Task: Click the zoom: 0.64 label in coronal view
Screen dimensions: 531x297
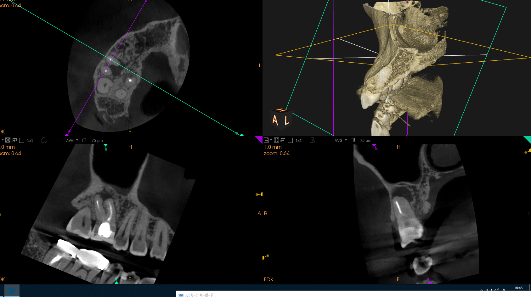Action: click(277, 153)
